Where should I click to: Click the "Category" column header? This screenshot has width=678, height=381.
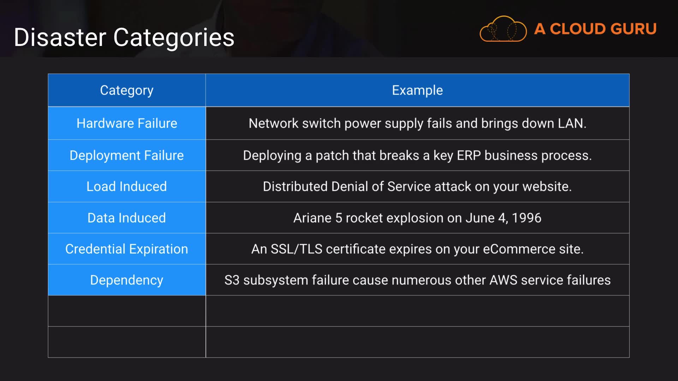pos(127,90)
